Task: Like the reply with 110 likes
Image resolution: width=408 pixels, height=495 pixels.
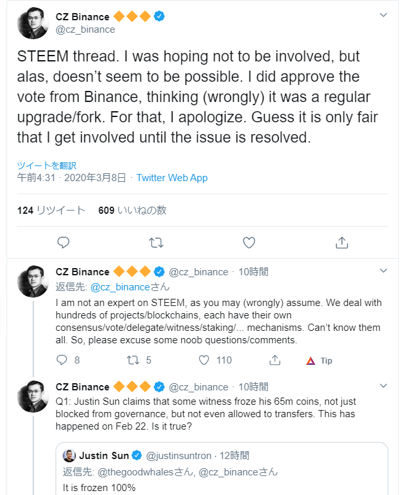Action: tap(204, 360)
